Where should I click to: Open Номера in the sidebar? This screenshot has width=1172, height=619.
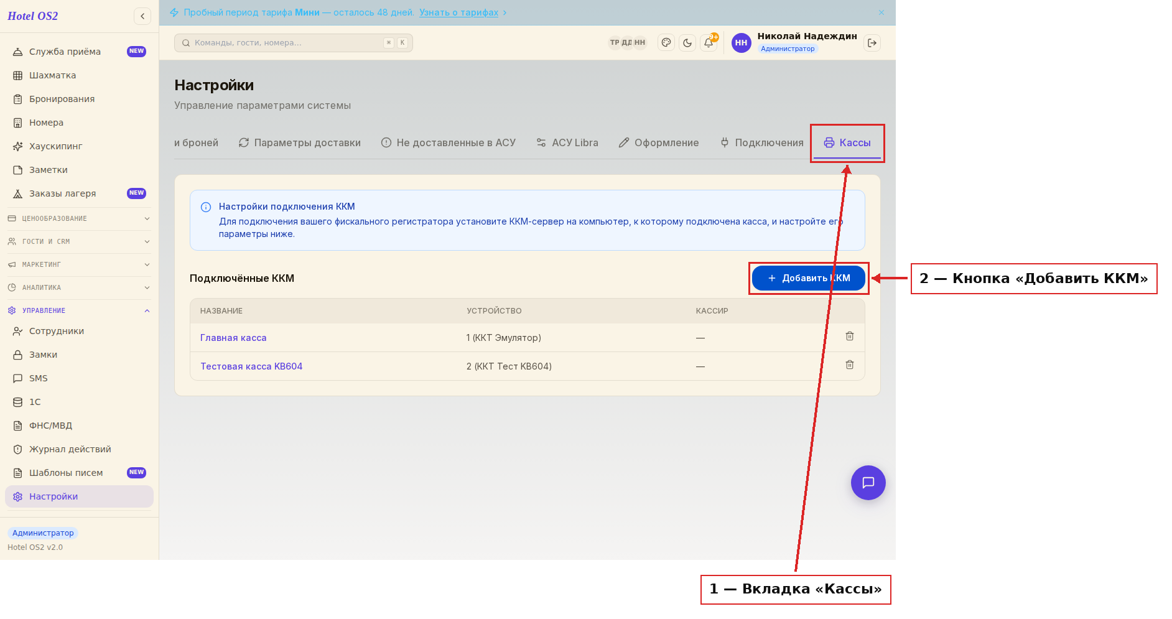(79, 123)
